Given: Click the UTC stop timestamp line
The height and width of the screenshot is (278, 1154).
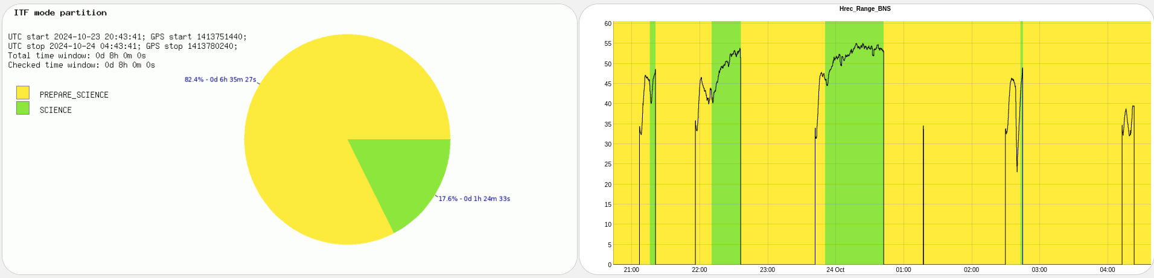Looking at the screenshot, I should click(123, 46).
